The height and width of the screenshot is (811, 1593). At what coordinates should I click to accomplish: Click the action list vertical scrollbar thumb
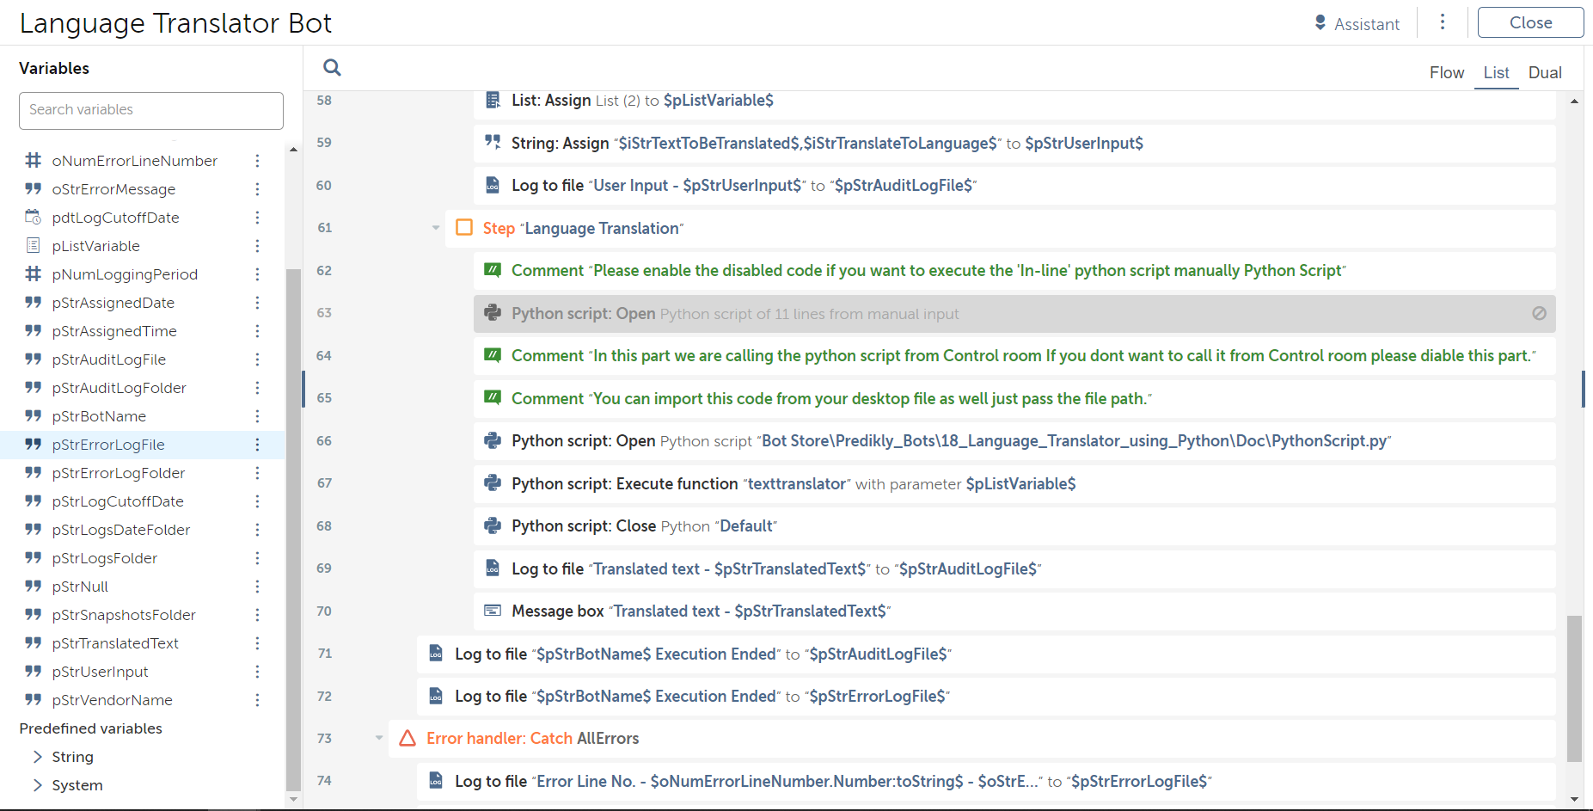(1574, 688)
